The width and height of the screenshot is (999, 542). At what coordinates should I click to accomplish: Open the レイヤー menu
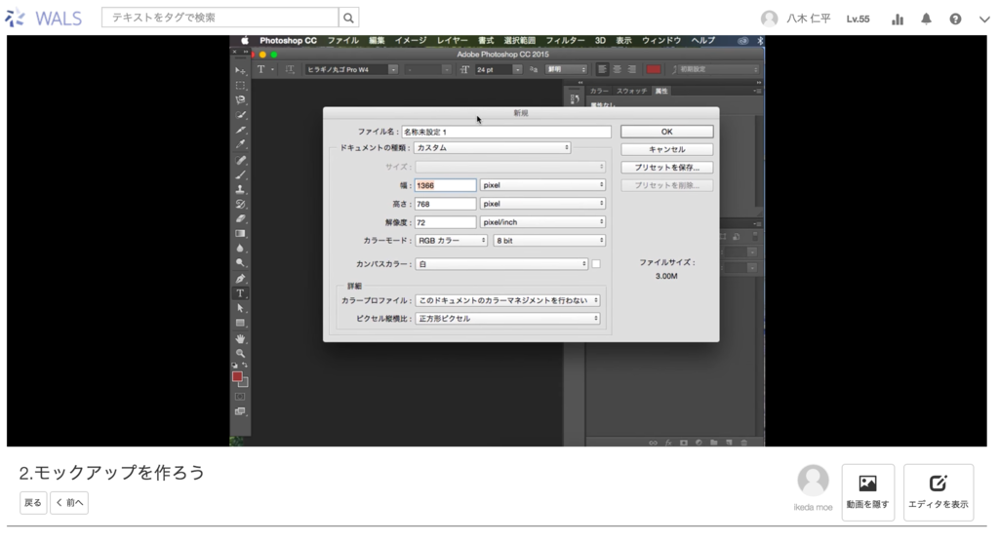point(453,40)
